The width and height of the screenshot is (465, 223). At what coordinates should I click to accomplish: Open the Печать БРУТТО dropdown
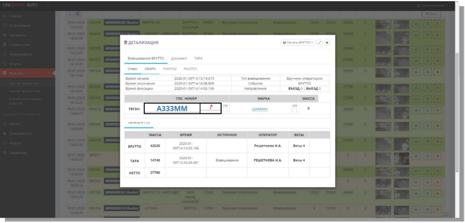(x=298, y=43)
